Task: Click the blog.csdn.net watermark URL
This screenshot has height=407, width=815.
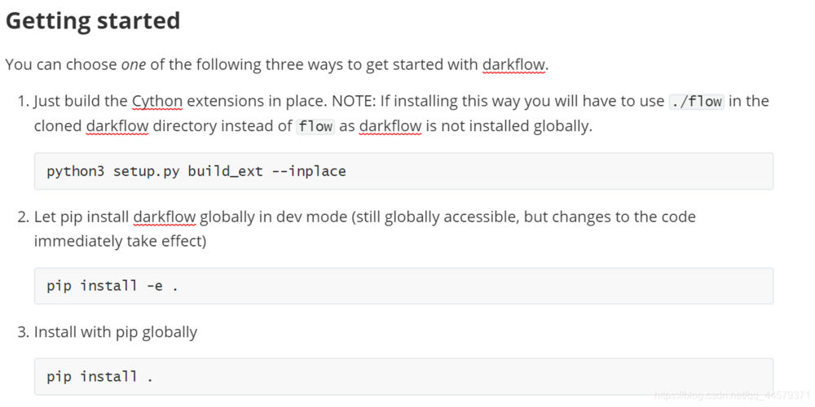Action: (x=732, y=395)
